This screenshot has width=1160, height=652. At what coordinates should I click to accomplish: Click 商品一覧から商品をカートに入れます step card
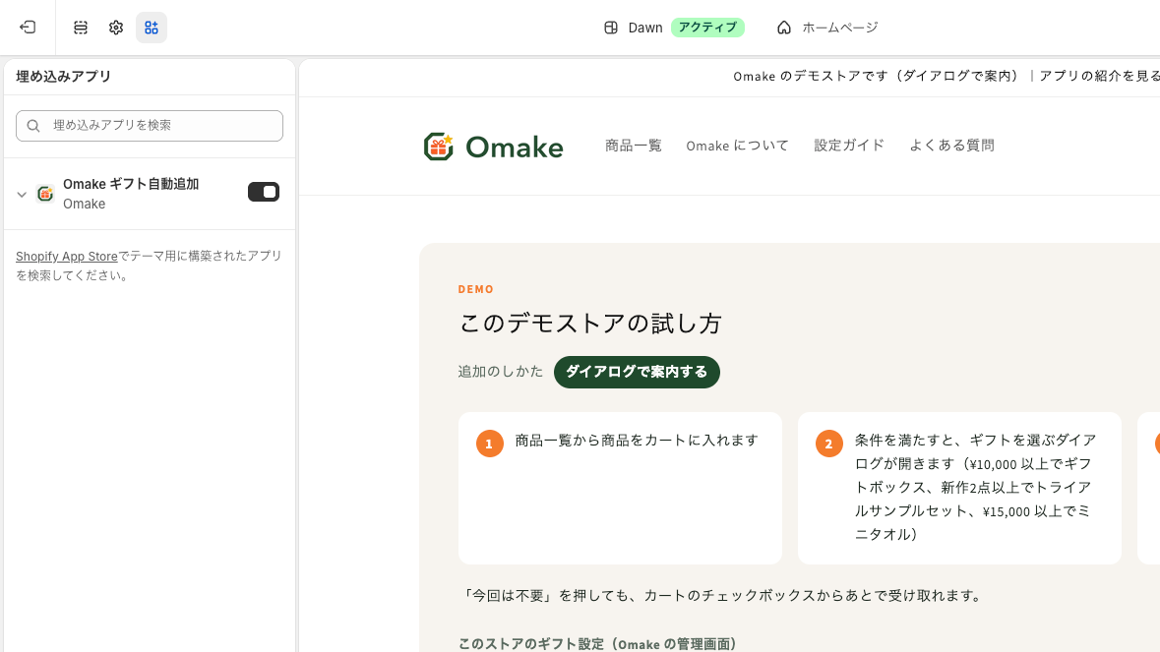pyautogui.click(x=620, y=488)
